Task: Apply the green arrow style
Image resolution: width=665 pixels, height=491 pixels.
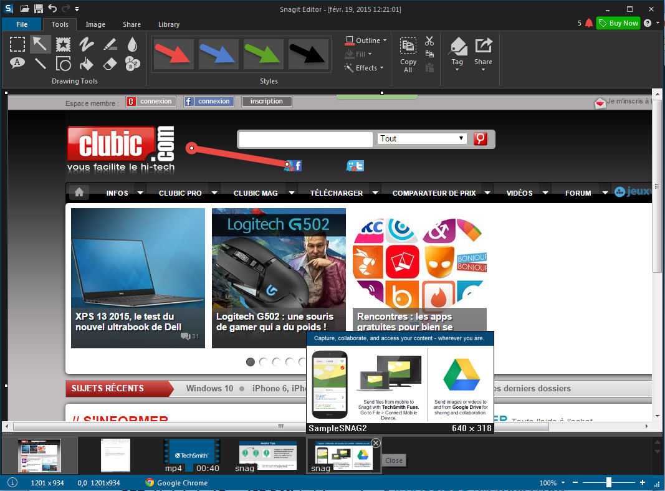Action: coord(264,54)
